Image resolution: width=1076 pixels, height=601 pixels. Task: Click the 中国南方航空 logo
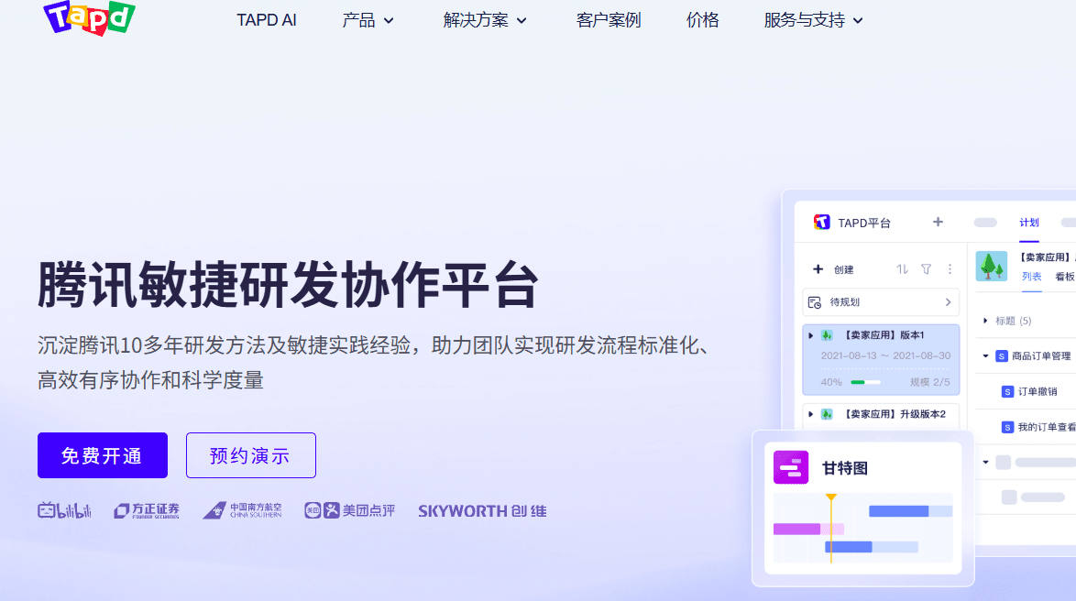tap(242, 510)
